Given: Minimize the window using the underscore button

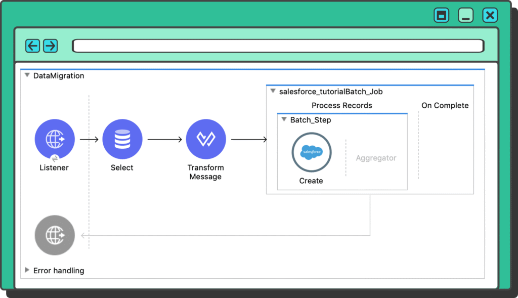Looking at the screenshot, I should pos(465,16).
